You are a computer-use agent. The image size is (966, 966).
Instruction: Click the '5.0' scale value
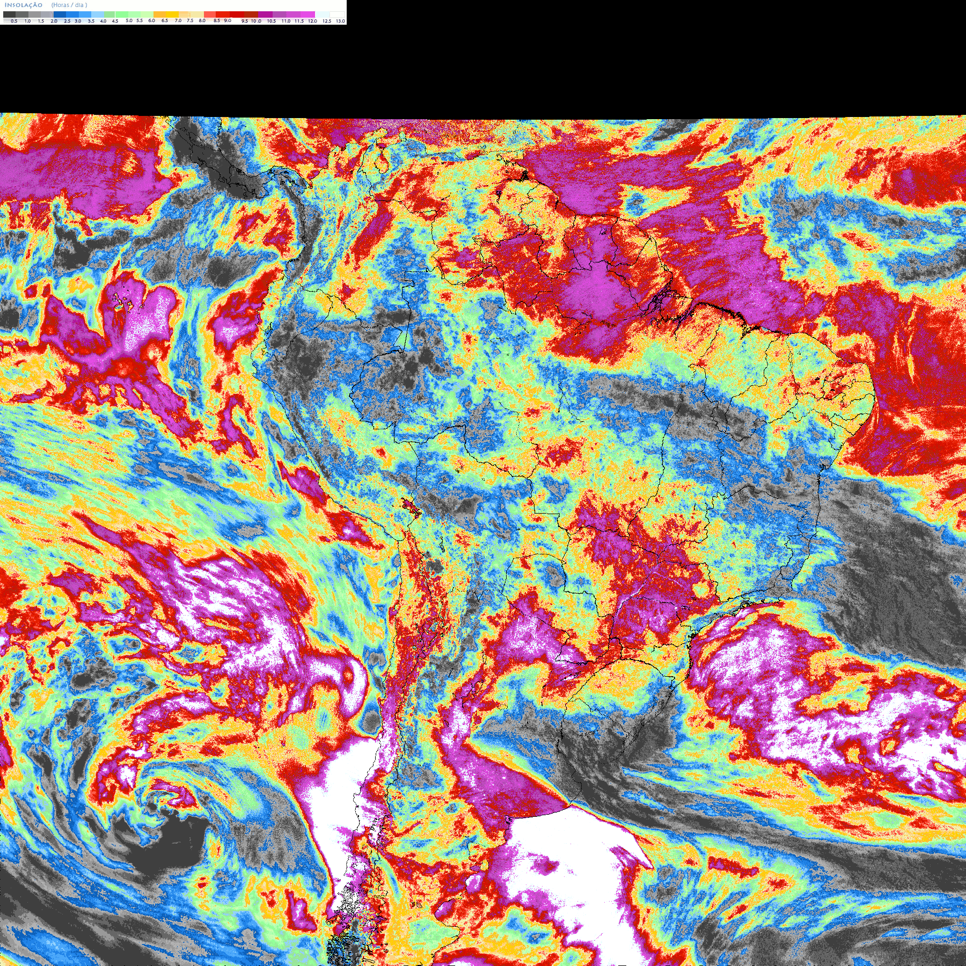click(x=129, y=20)
